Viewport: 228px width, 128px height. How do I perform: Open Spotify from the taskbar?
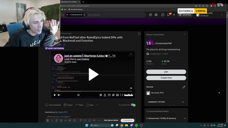(136, 126)
